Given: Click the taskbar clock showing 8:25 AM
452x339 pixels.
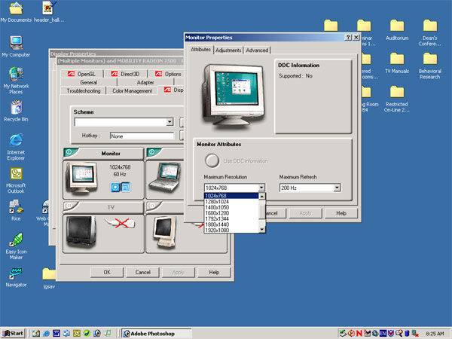Looking at the screenshot, I should pos(435,334).
